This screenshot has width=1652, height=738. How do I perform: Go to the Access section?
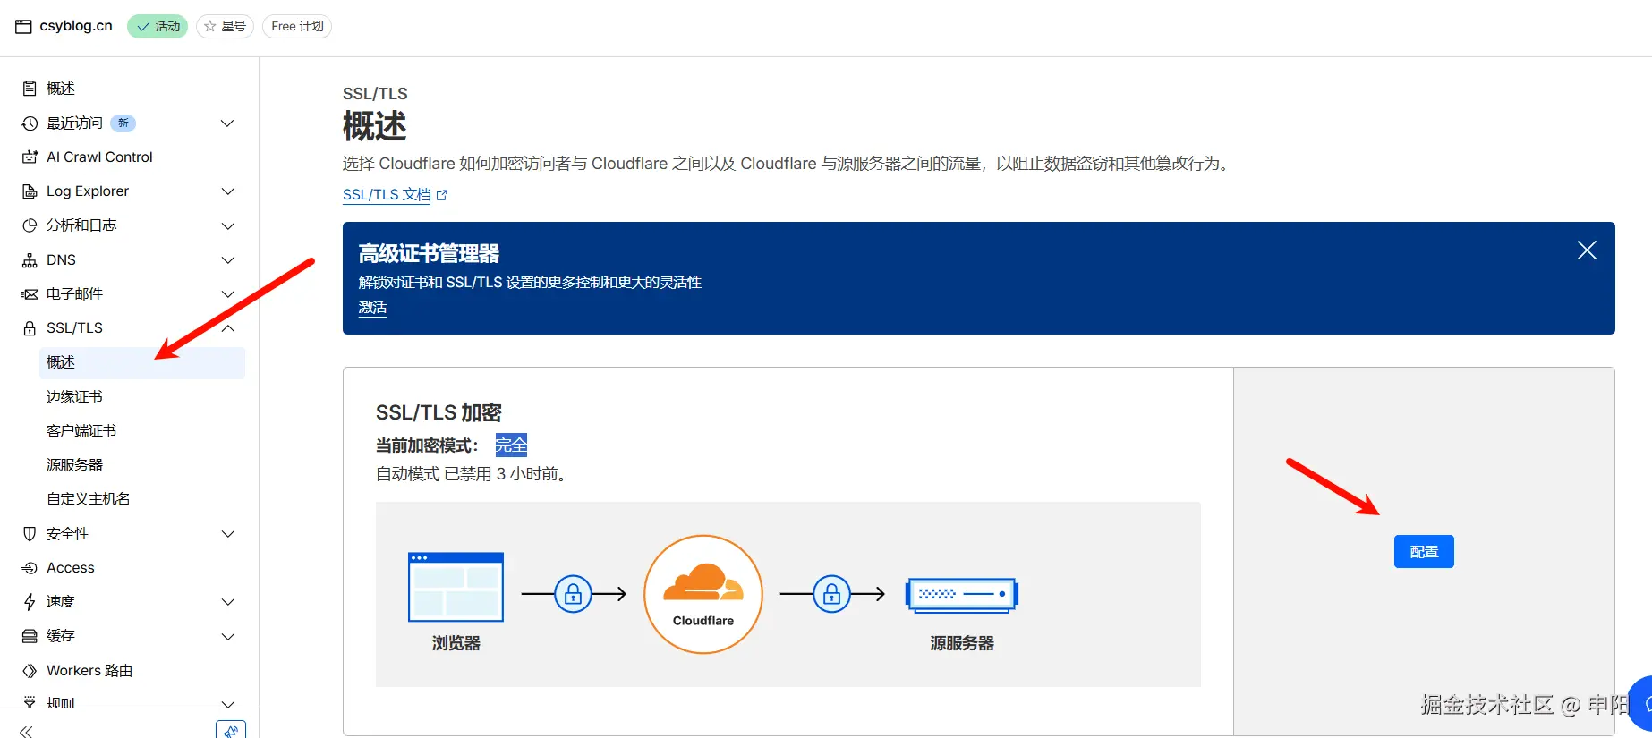coord(71,568)
